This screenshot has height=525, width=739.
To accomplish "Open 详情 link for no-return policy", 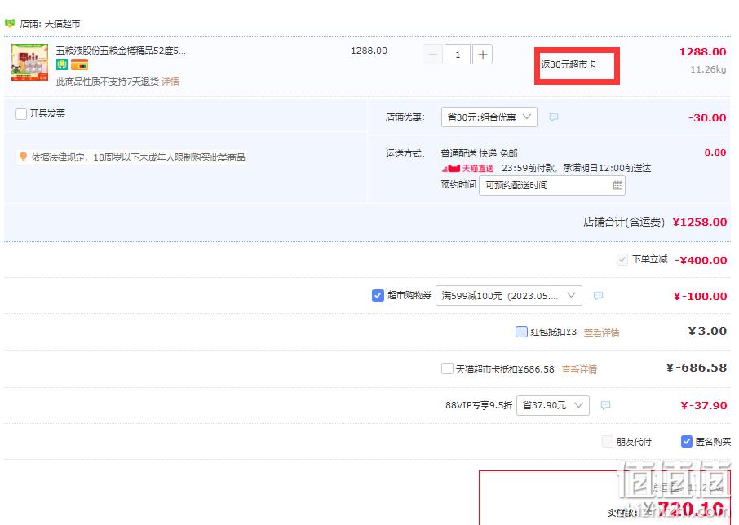I will click(x=170, y=82).
